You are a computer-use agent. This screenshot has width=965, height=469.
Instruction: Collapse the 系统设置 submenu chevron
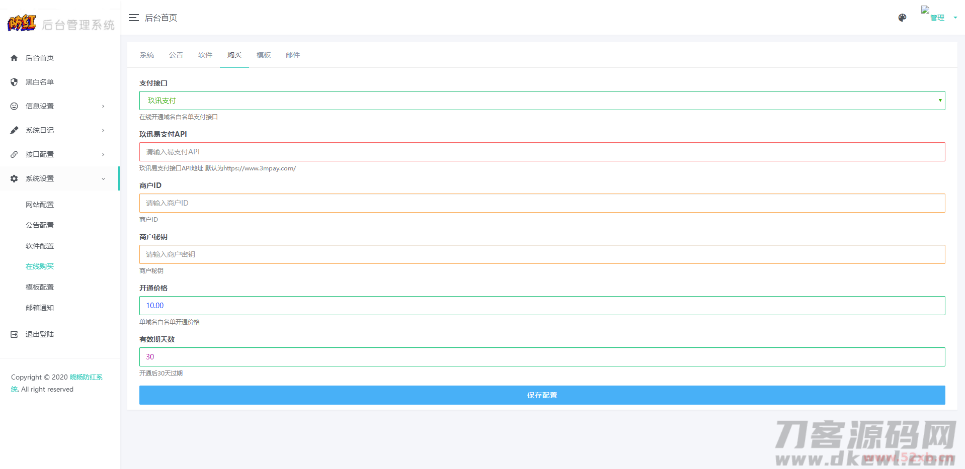103,178
